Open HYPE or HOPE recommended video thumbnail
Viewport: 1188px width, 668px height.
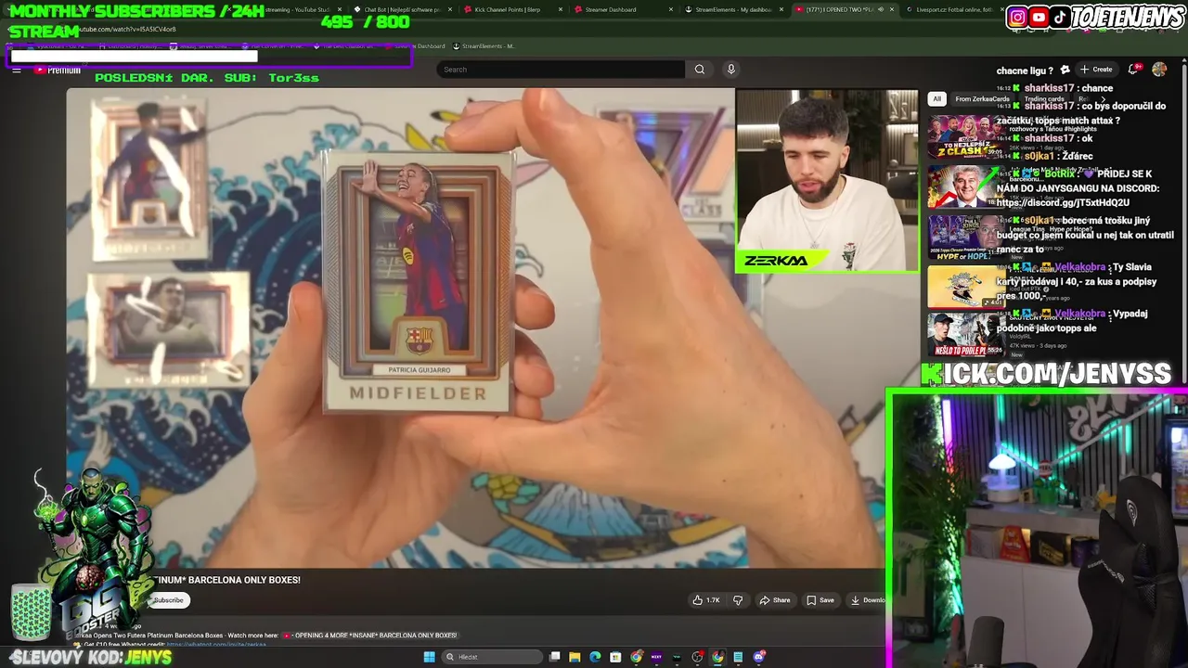coord(965,236)
